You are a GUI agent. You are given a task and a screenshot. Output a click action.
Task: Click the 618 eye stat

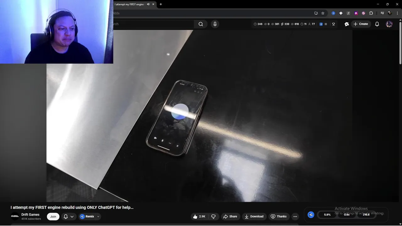(x=295, y=24)
